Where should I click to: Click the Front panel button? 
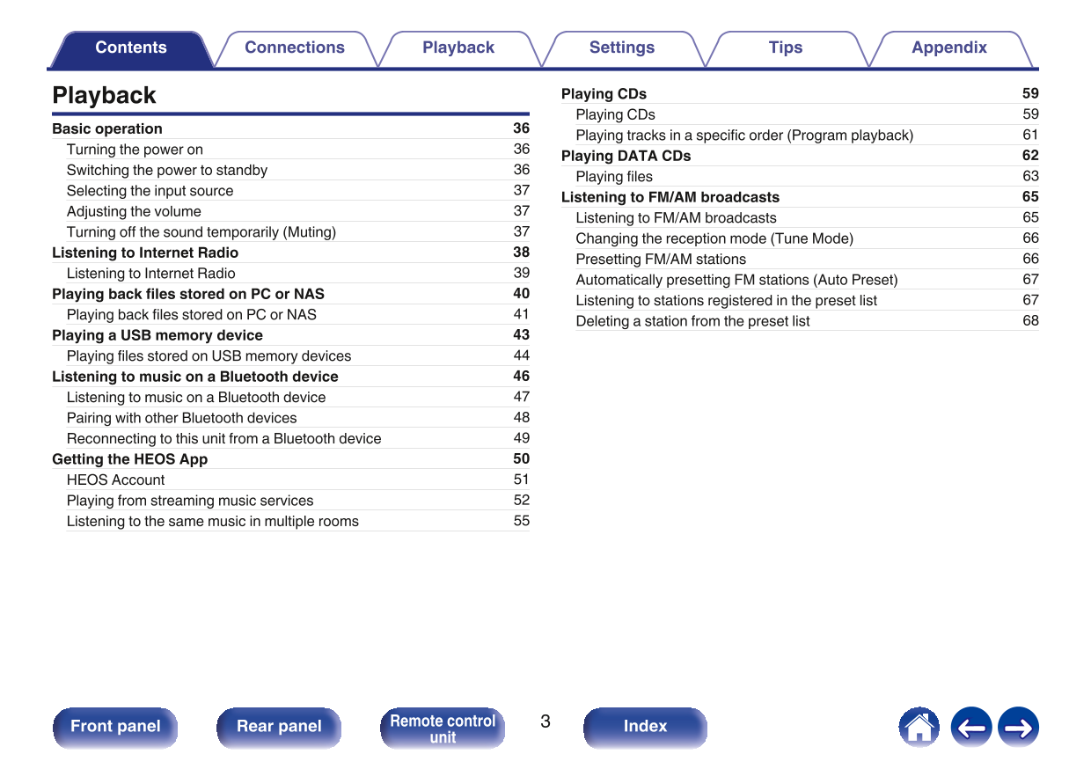tap(115, 727)
